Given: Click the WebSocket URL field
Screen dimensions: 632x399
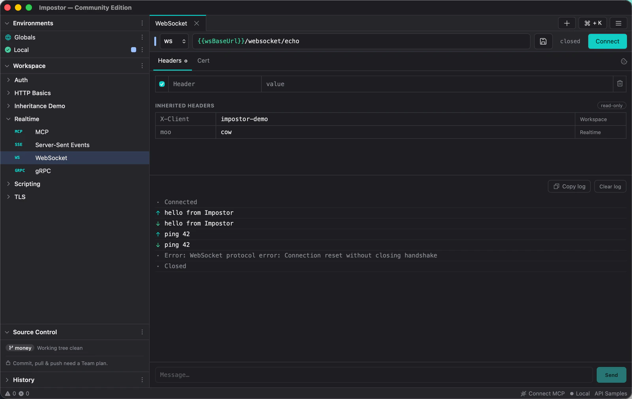Looking at the screenshot, I should pos(361,41).
